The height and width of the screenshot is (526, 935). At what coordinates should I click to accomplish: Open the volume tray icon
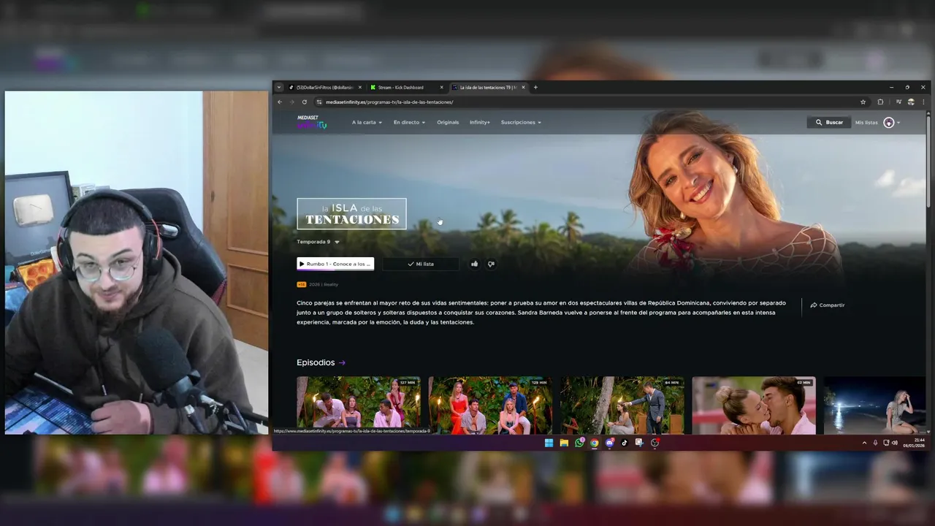[x=895, y=443]
